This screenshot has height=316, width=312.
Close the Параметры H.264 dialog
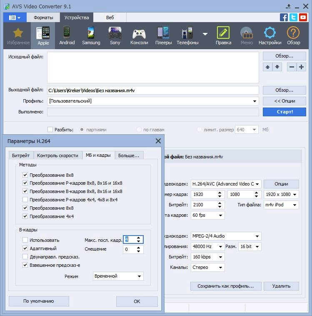[x=158, y=141]
